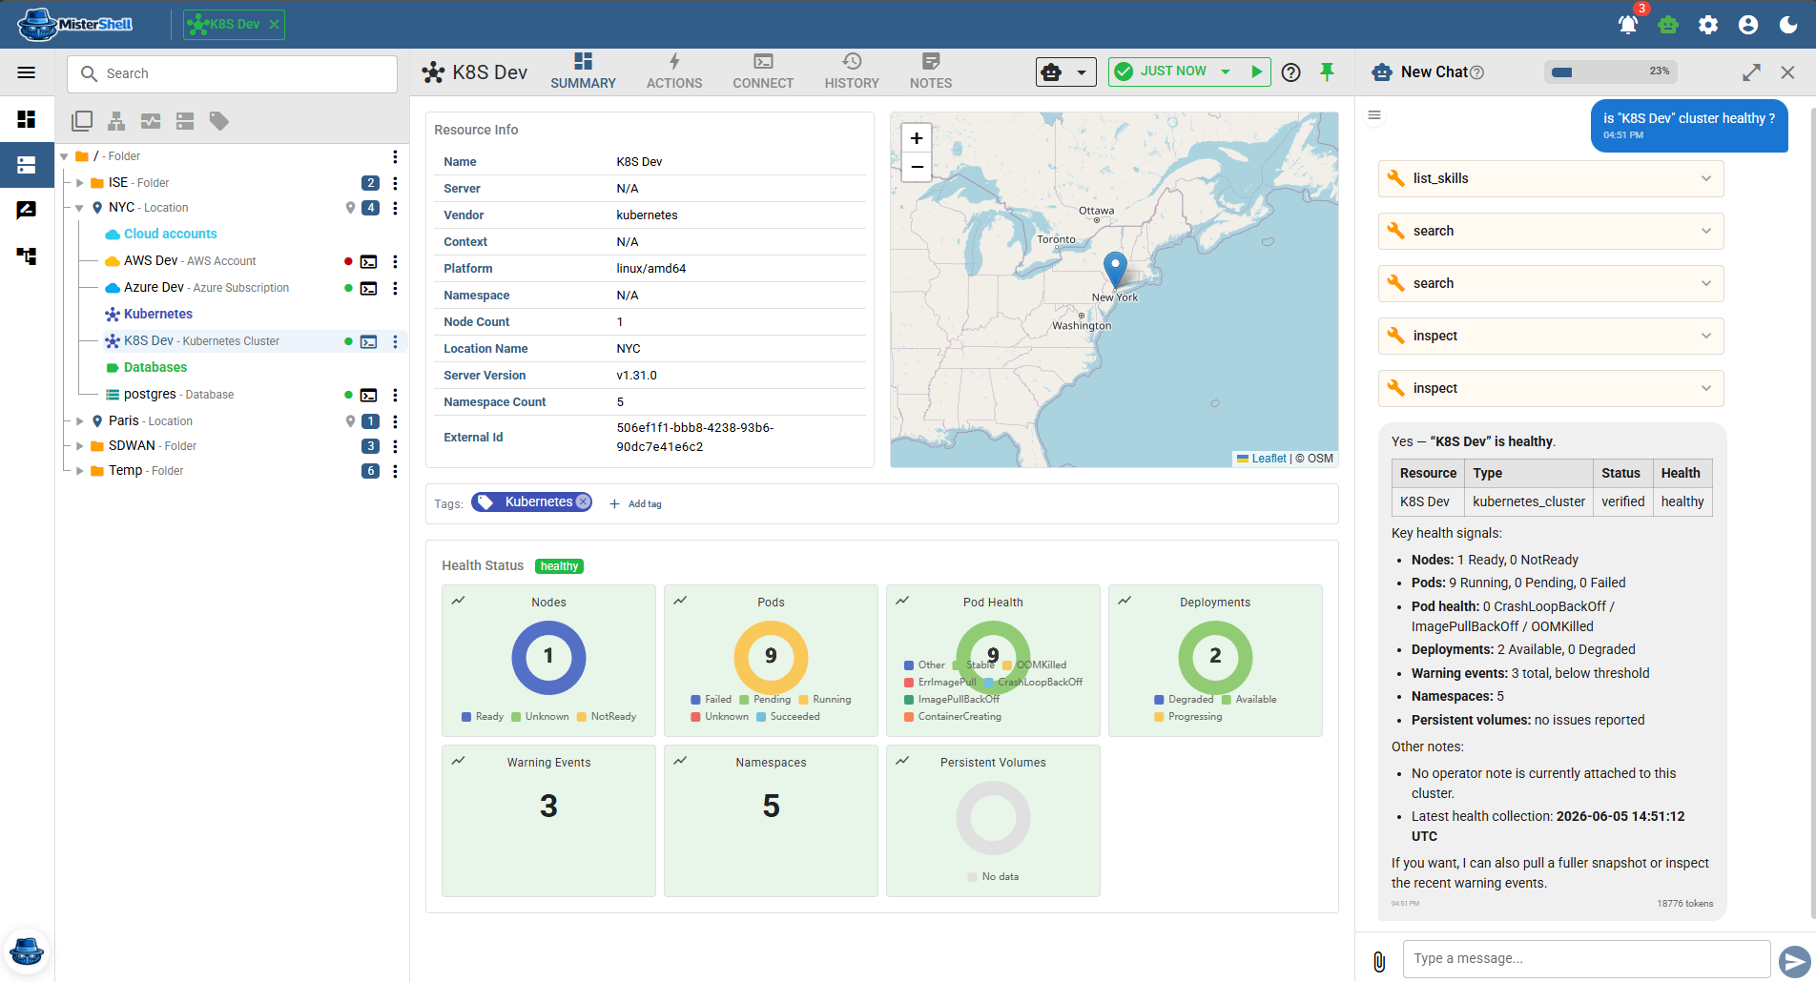Open terminal icon for postgres
This screenshot has height=982, width=1816.
click(x=369, y=395)
